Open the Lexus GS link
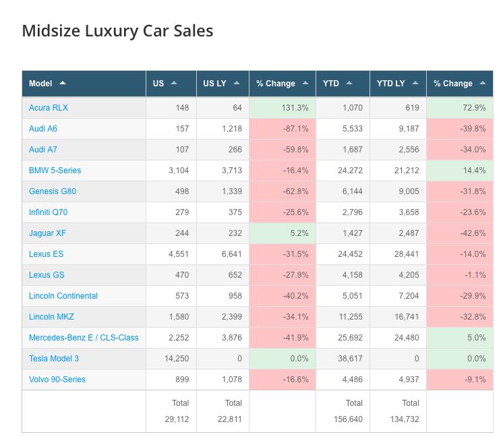The width and height of the screenshot is (503, 447). 47,275
